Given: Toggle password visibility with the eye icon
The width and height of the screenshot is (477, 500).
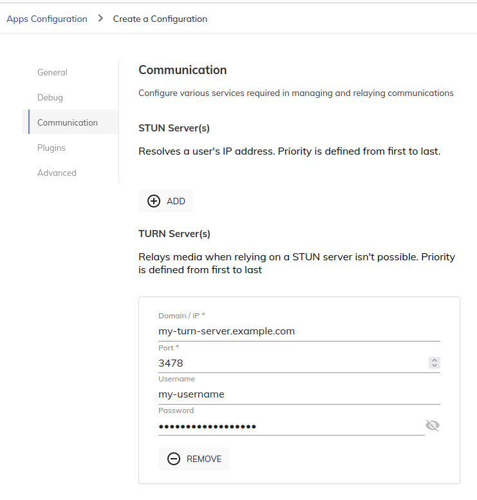Looking at the screenshot, I should coord(433,425).
